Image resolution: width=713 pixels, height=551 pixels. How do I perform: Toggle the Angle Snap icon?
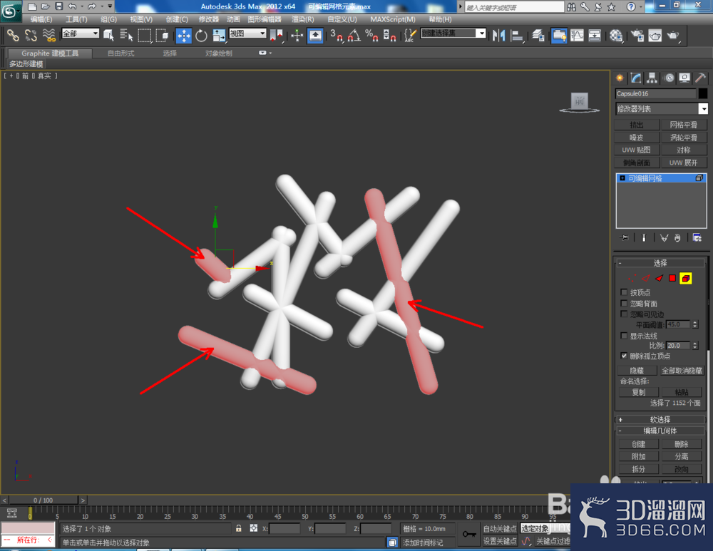[x=354, y=36]
